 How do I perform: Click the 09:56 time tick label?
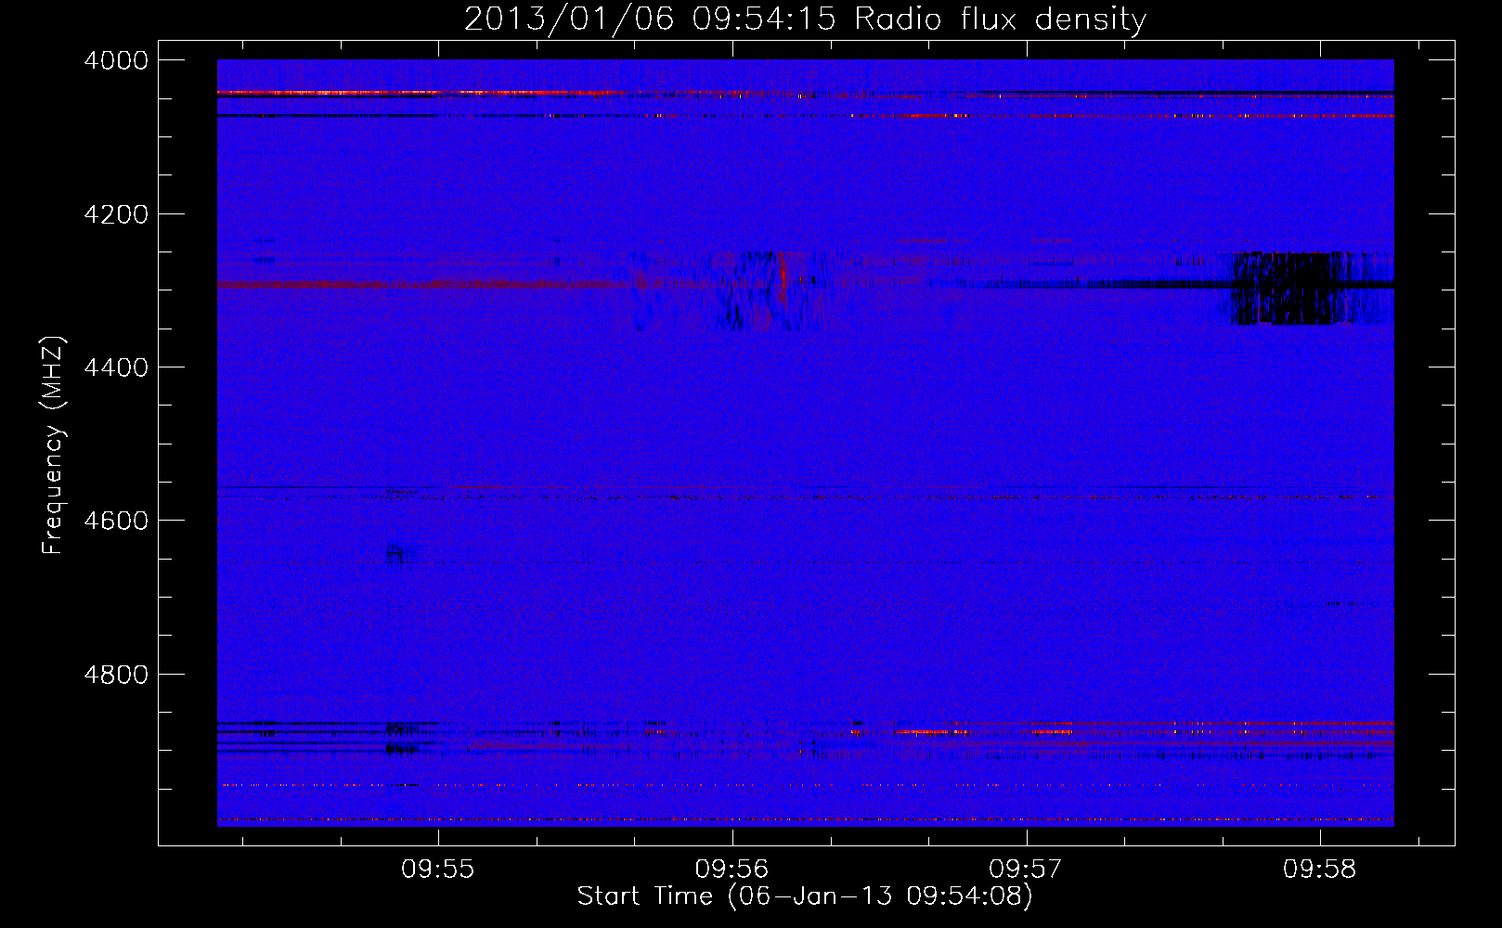732,870
